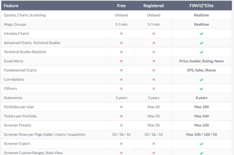Click the Free column X for Fundamental Charts
The width and height of the screenshot is (234, 155).
click(x=121, y=70)
